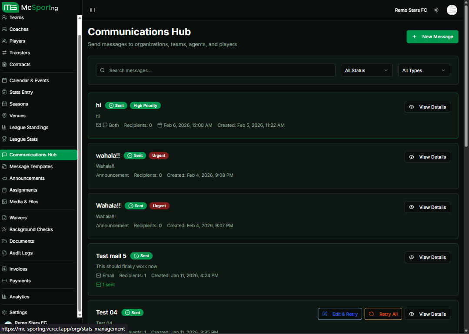Click the search magnifier icon in messages search
Viewport: 469px width, 334px height.
102,70
